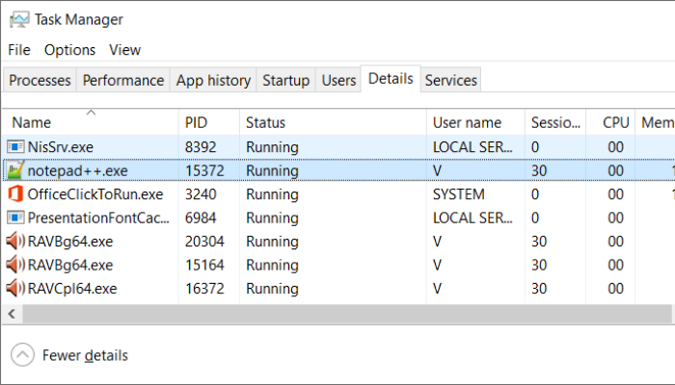Viewport: 675px width, 385px height.
Task: Sort by the Status column header
Action: [x=333, y=122]
